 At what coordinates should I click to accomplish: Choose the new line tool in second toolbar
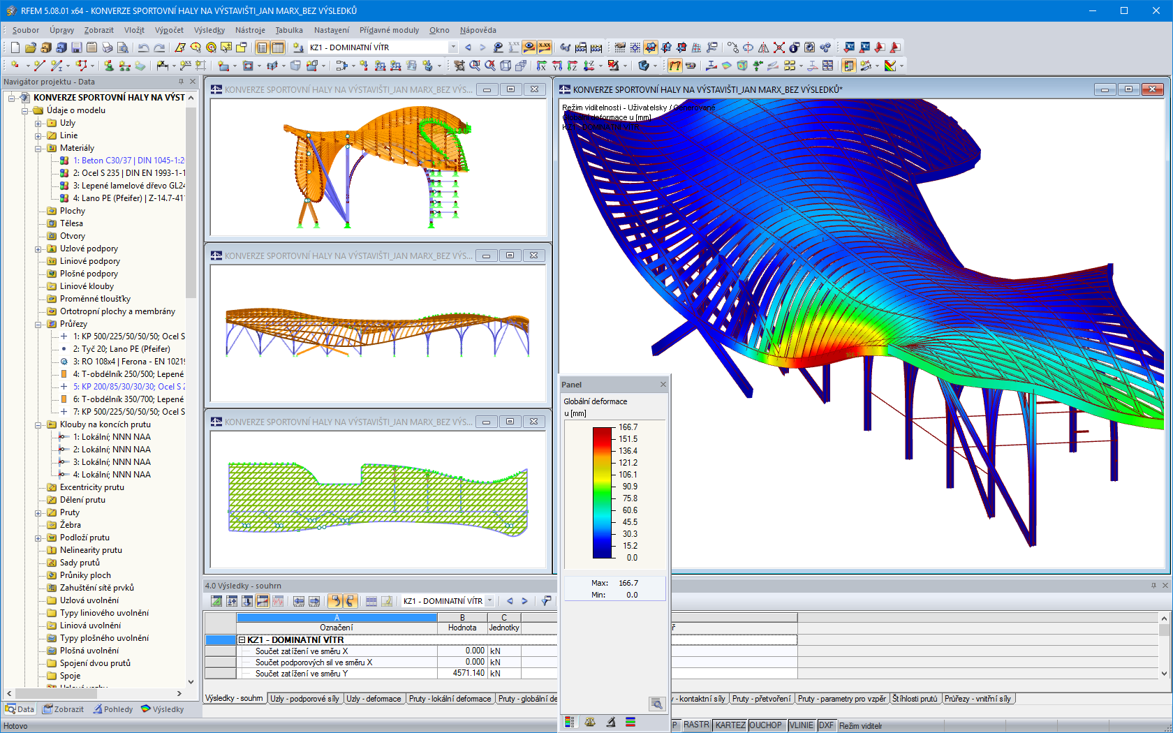(x=40, y=66)
